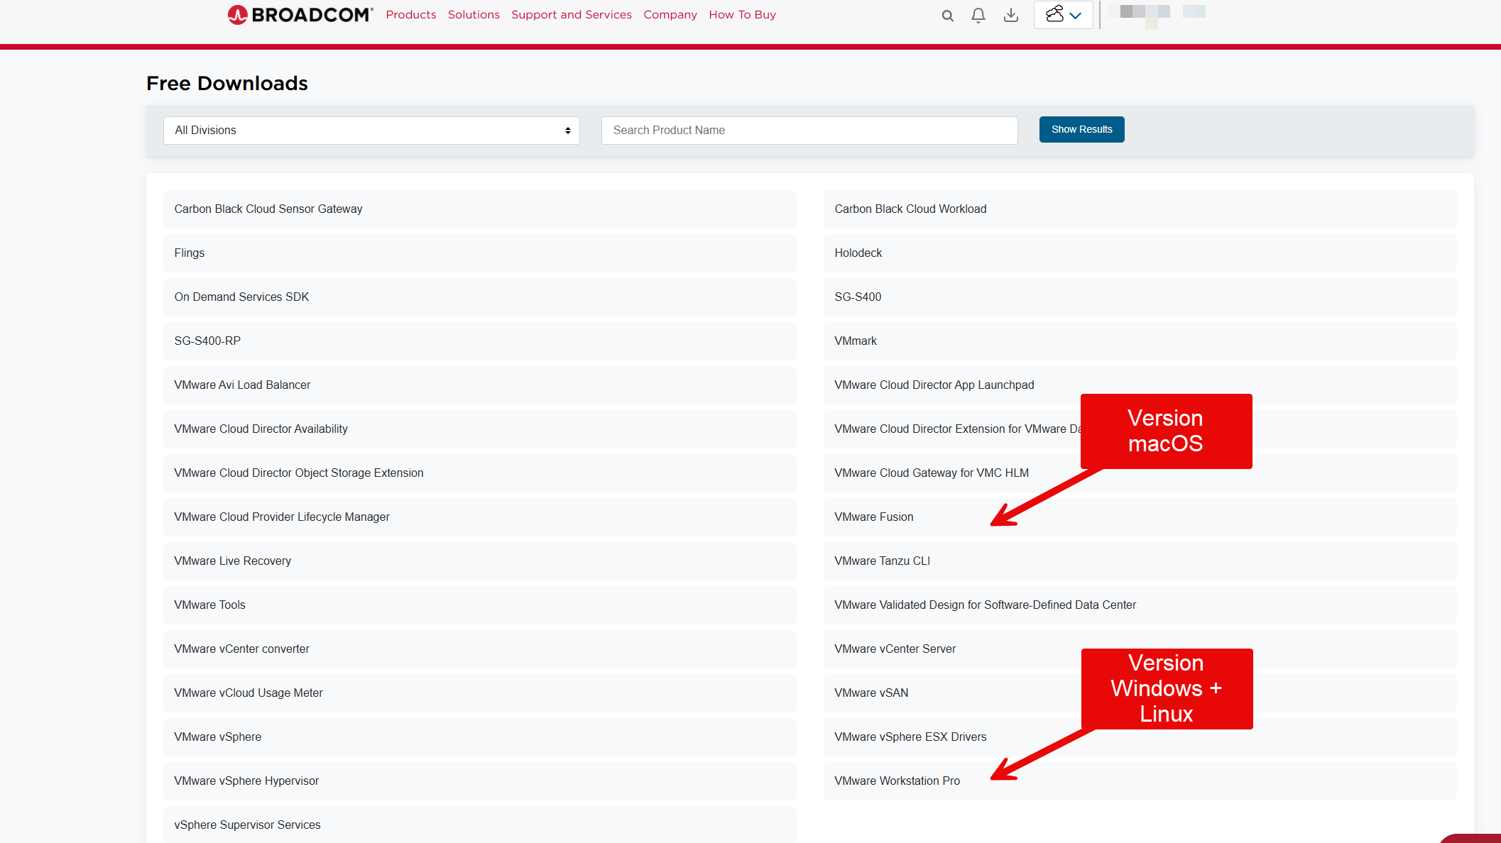Screen dimensions: 1501x843
Task: Select VMware Validated Design for Software-Defined Data Center
Action: [x=1140, y=605]
